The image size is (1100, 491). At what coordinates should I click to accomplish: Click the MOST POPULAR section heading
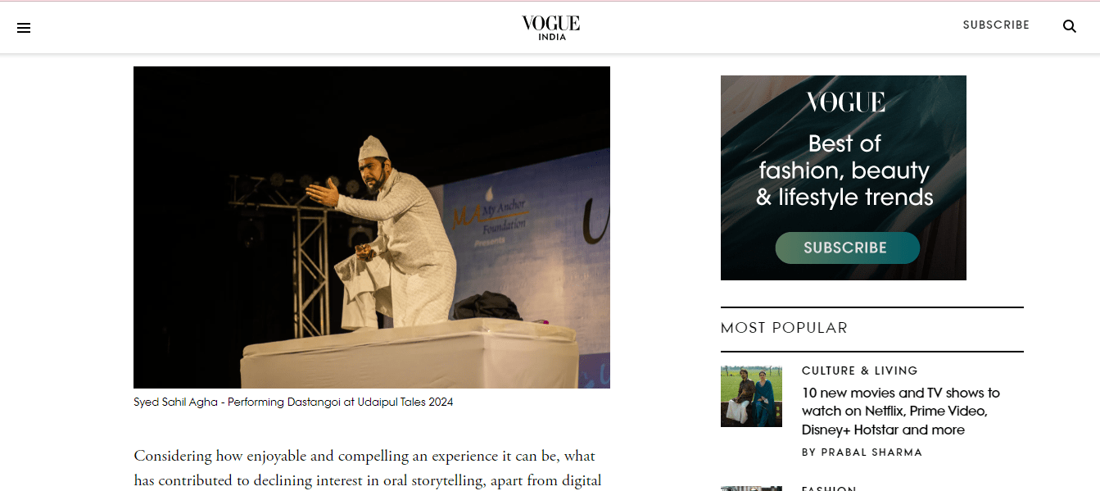[784, 328]
